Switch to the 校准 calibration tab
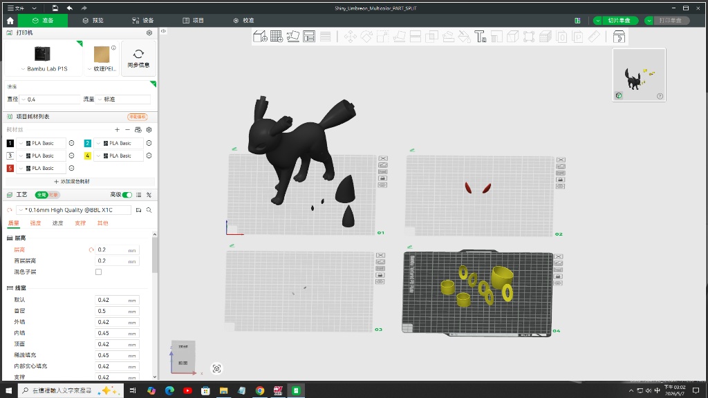The image size is (708, 398). (244, 21)
